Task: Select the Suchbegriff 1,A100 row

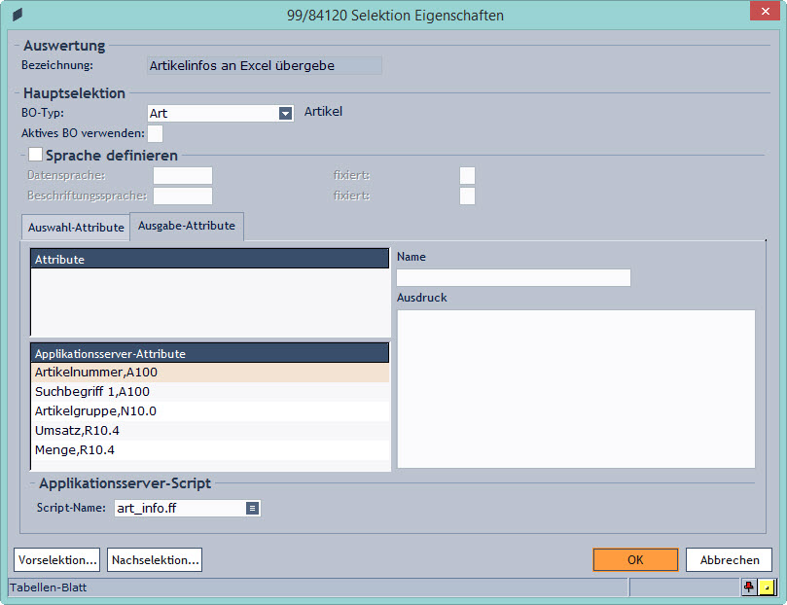Action: point(210,392)
